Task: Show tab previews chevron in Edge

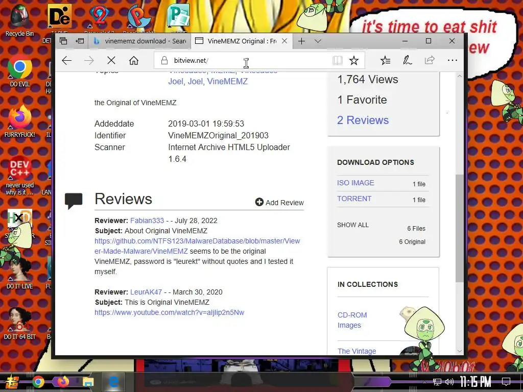Action: coord(318,41)
